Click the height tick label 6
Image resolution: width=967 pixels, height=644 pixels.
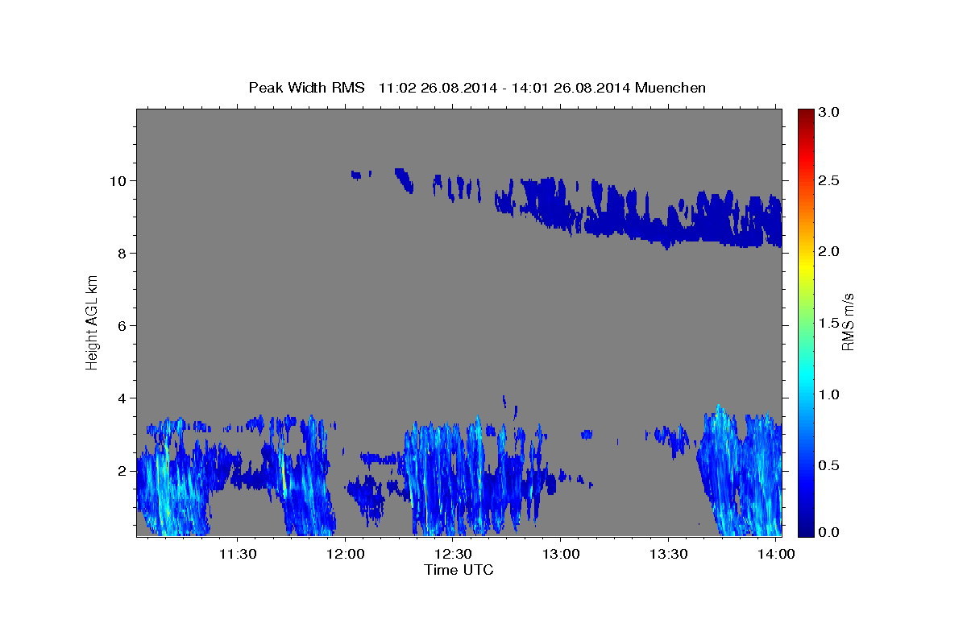[122, 326]
